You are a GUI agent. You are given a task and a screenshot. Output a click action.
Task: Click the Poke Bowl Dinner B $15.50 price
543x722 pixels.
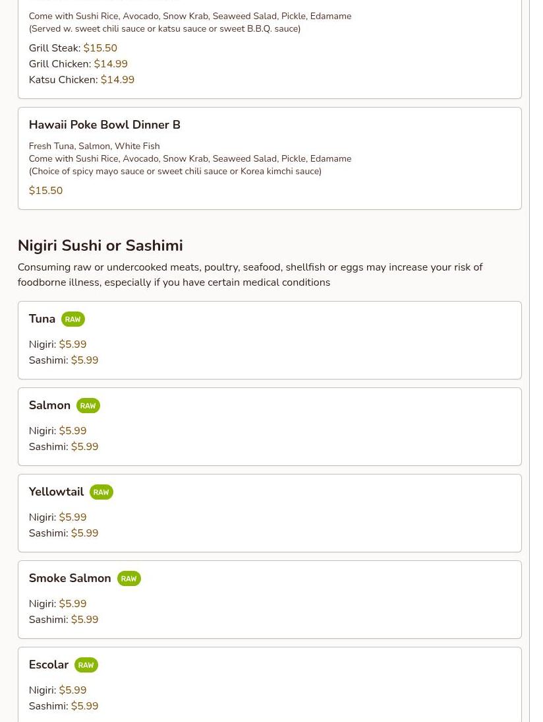pyautogui.click(x=45, y=191)
